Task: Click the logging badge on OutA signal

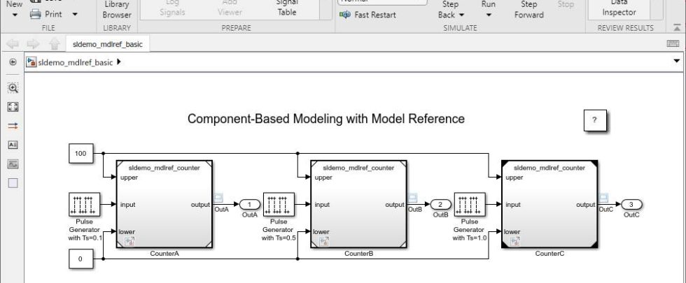Action: click(218, 197)
